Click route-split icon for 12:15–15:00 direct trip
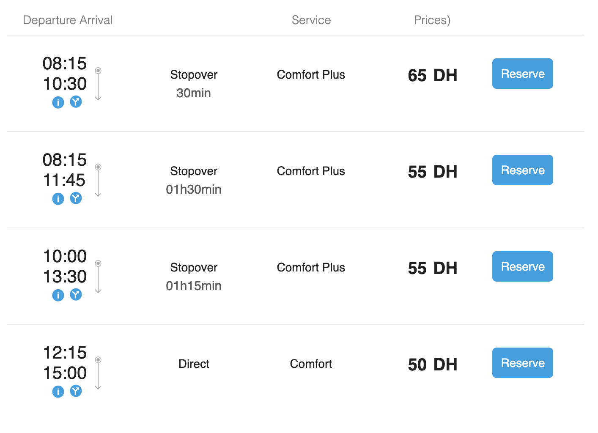598x433 pixels. tap(76, 391)
